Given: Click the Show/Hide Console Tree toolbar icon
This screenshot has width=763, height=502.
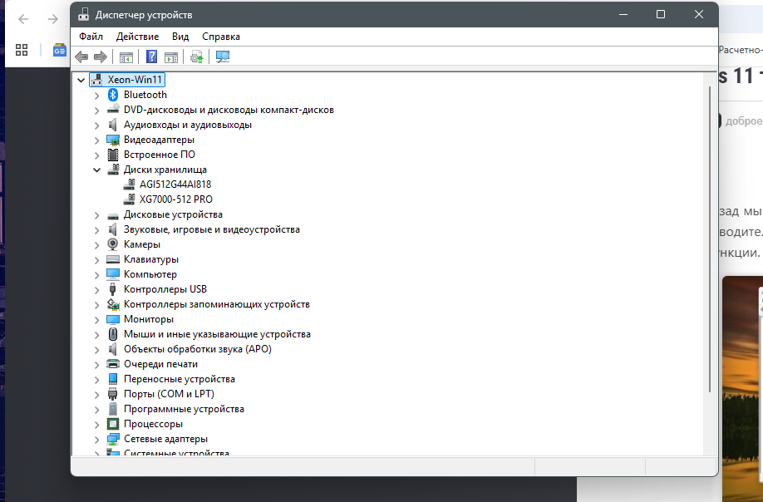Looking at the screenshot, I should (x=126, y=57).
